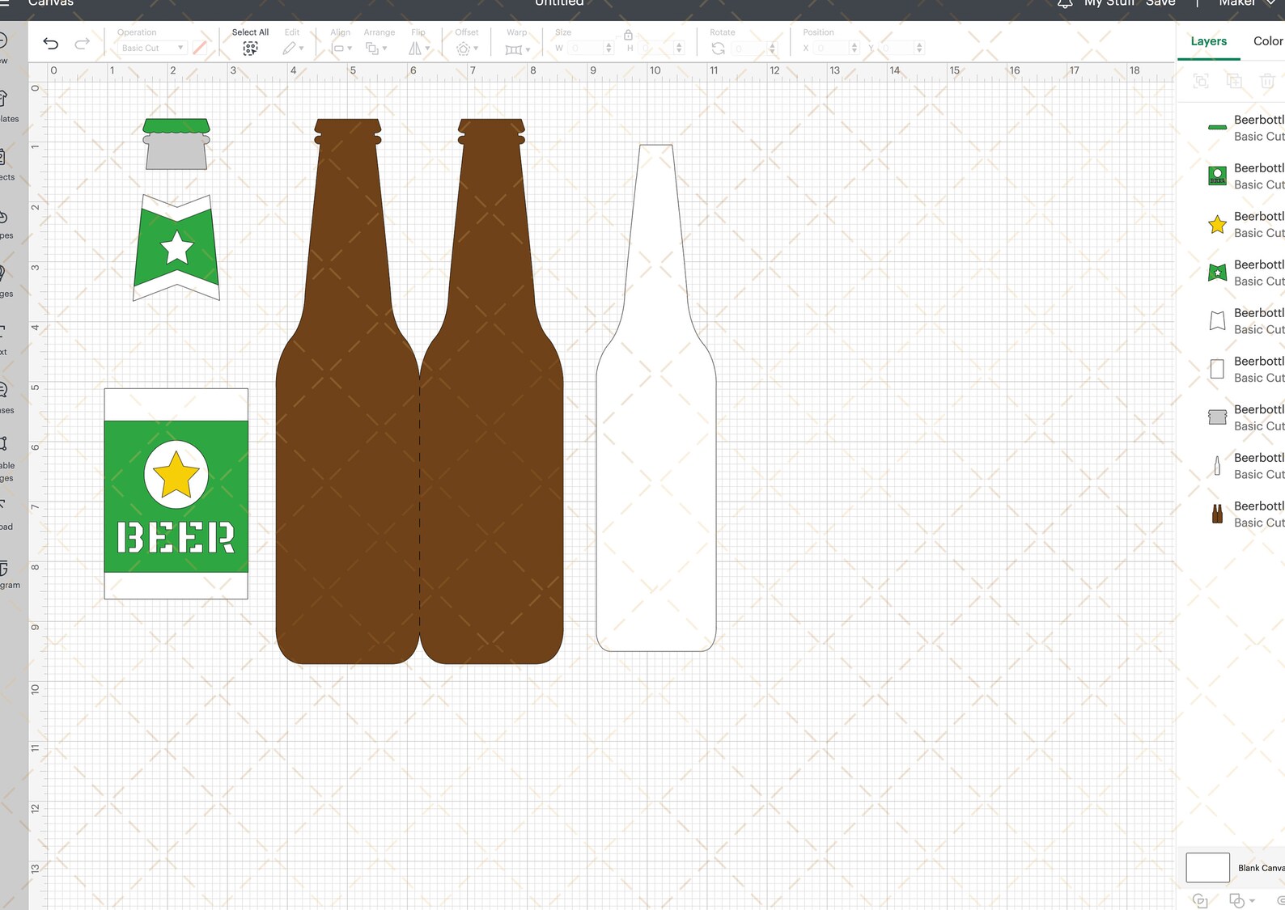1285x910 pixels.
Task: Focus the Position Y field
Action: click(901, 49)
